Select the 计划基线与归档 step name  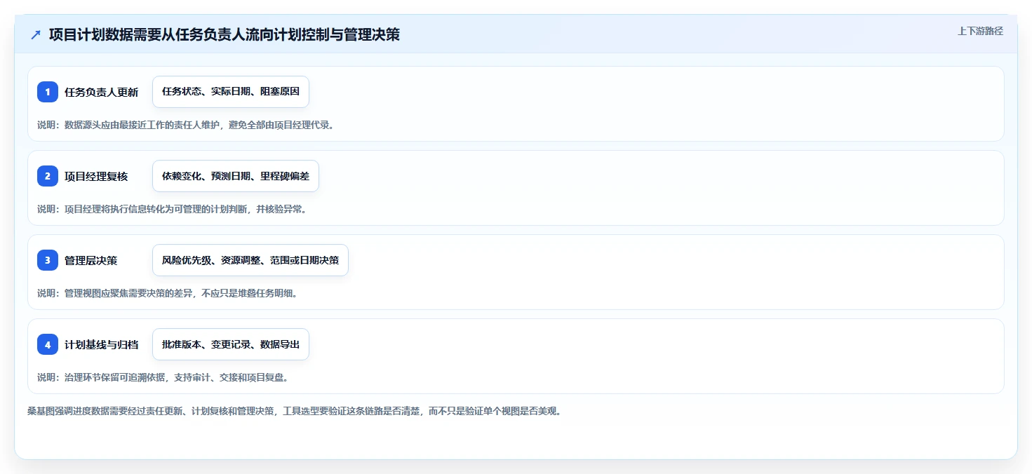101,344
